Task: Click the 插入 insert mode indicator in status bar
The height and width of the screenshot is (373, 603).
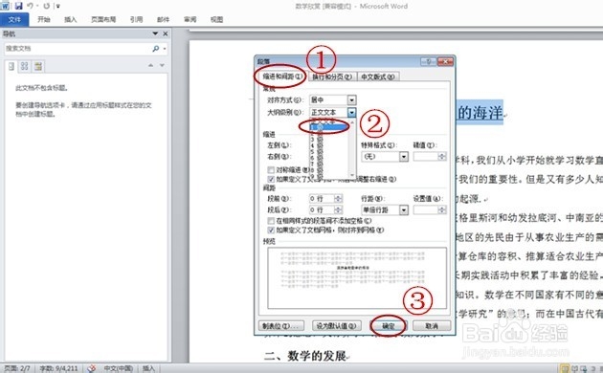Action: coord(148,368)
